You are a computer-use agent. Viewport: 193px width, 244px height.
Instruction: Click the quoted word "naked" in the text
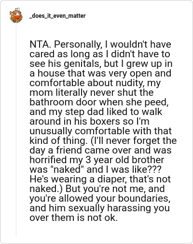click(x=68, y=169)
